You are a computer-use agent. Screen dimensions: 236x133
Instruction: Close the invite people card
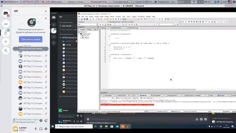pos(46,18)
